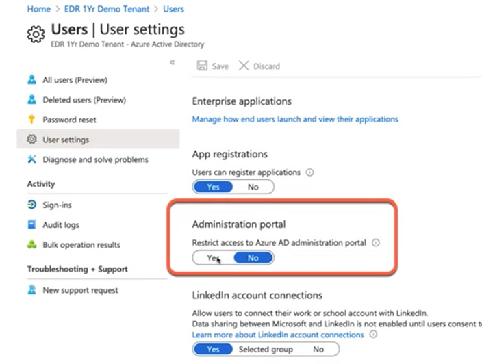Click info icon beside Restrict access setting

[376, 242]
